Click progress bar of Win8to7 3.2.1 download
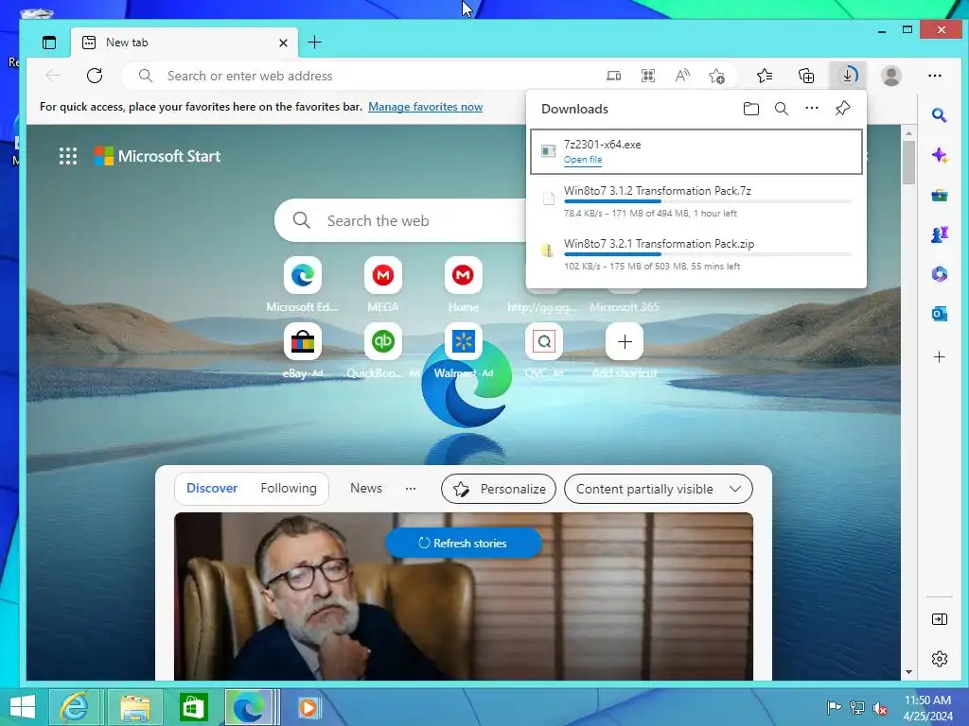 point(708,254)
